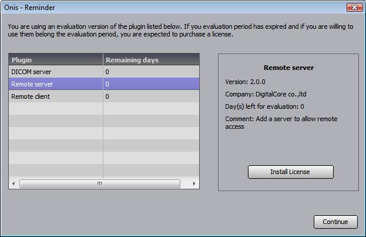Click the left scroll arrow of plugin list
The width and height of the screenshot is (366, 237).
pyautogui.click(x=14, y=183)
